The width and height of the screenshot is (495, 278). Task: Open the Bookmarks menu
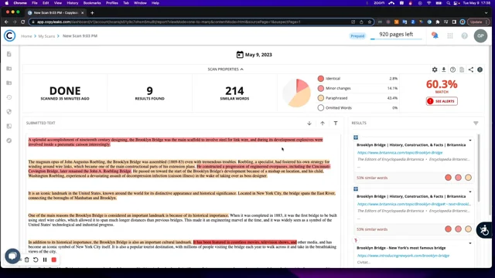point(92,3)
